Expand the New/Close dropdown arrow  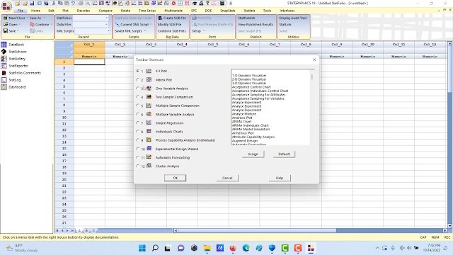click(x=27, y=18)
